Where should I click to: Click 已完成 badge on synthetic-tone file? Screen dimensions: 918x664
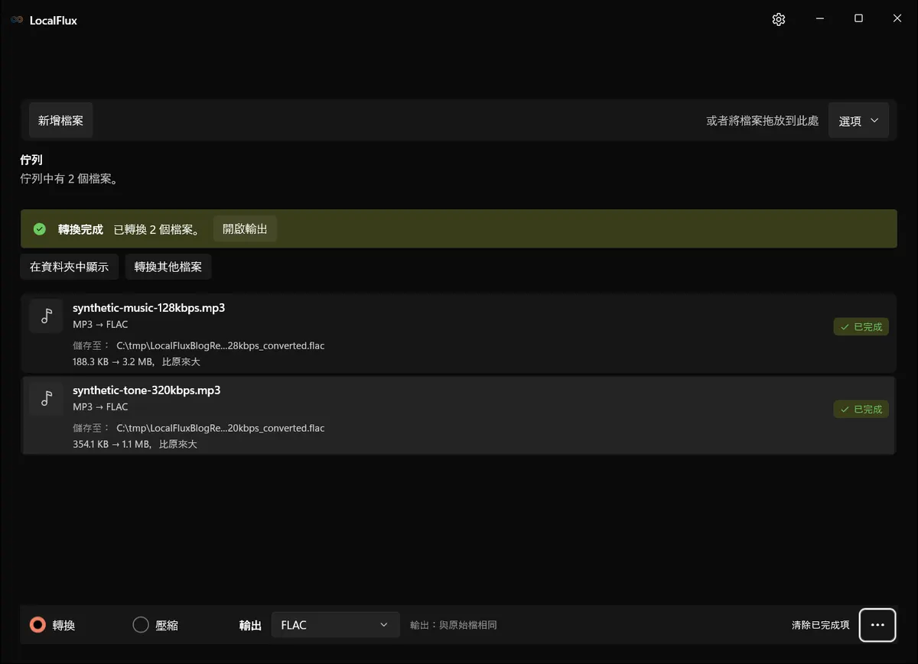[861, 410]
